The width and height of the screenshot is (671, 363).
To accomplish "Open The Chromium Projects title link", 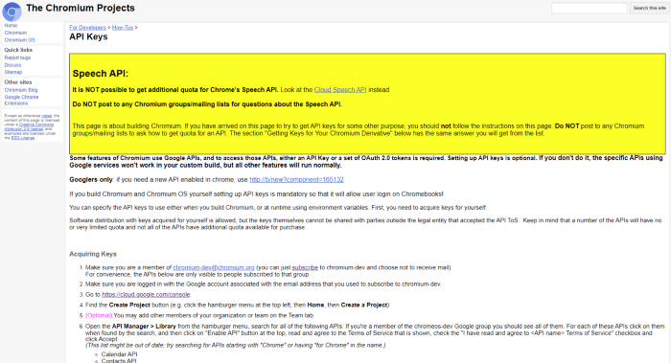I will coord(80,8).
